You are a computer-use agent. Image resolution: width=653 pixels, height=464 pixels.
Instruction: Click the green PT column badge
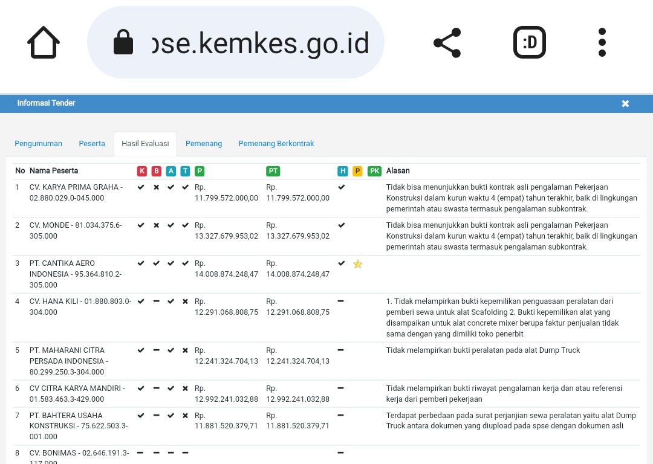click(x=273, y=171)
